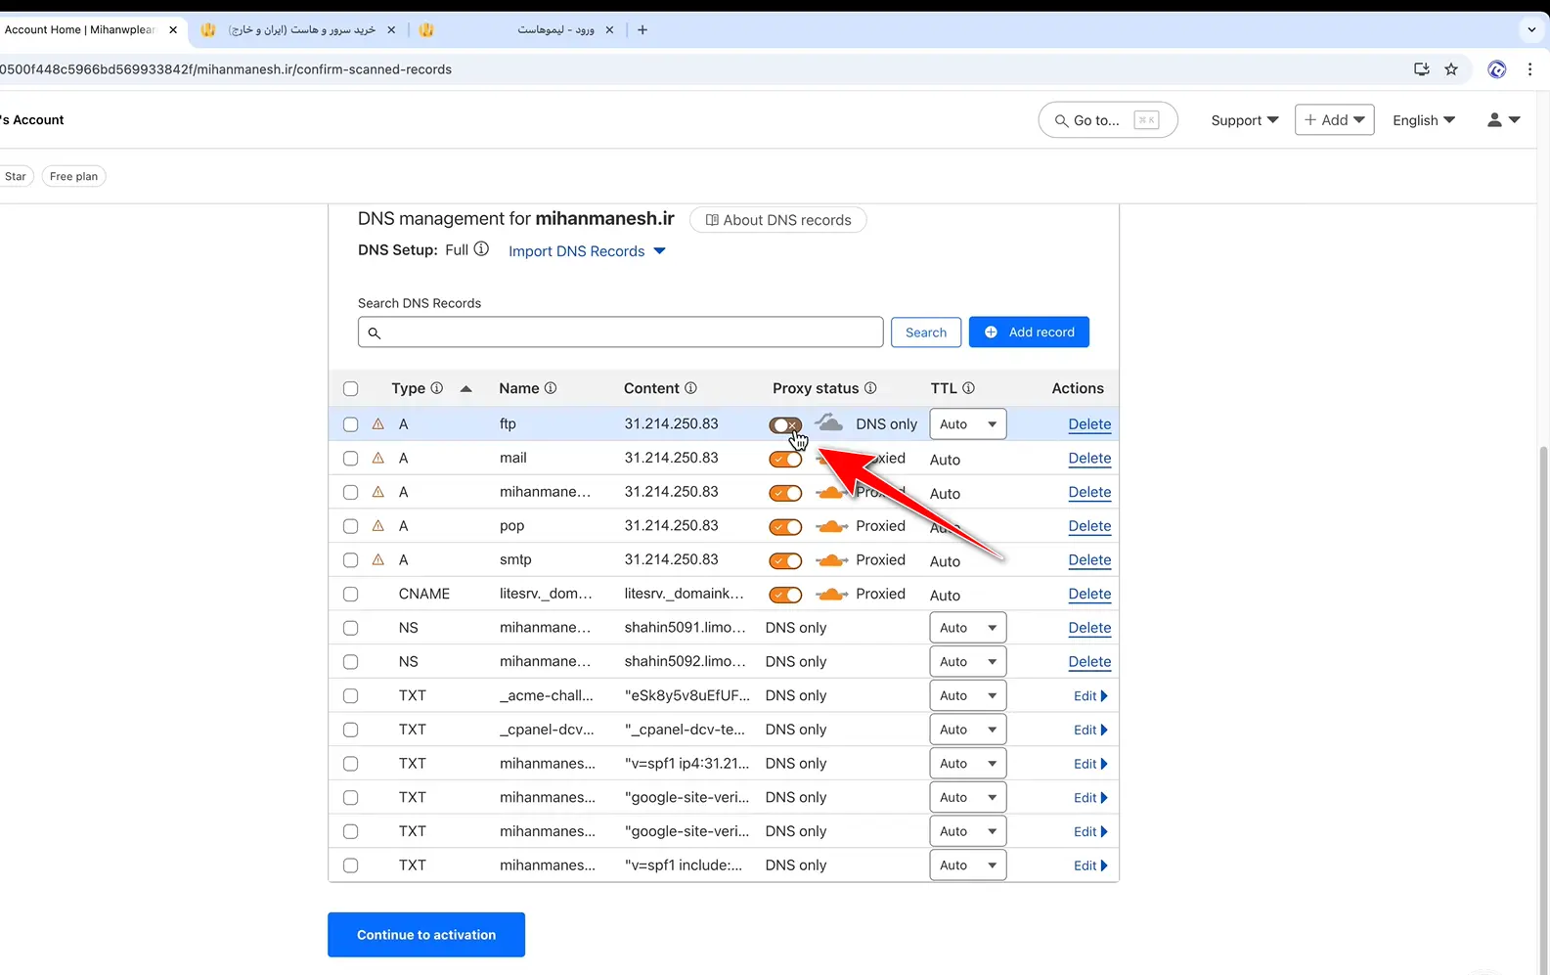Click the Search button
Viewport: 1550px width, 975px height.
[926, 332]
